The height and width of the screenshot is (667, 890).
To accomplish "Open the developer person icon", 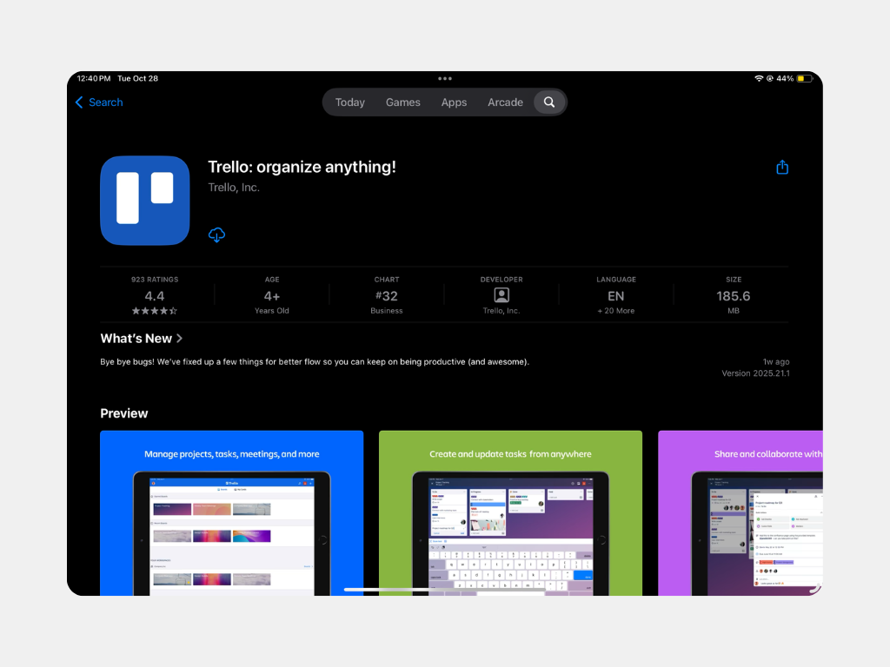I will tap(501, 295).
